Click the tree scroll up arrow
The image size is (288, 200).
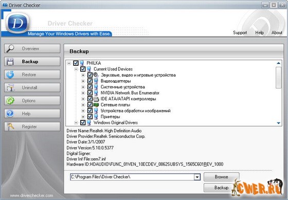click(278, 63)
